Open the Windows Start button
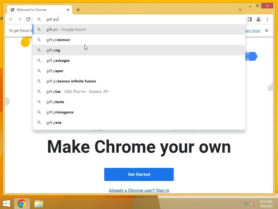Screen dimensions: 278x209 (x=7, y=204)
